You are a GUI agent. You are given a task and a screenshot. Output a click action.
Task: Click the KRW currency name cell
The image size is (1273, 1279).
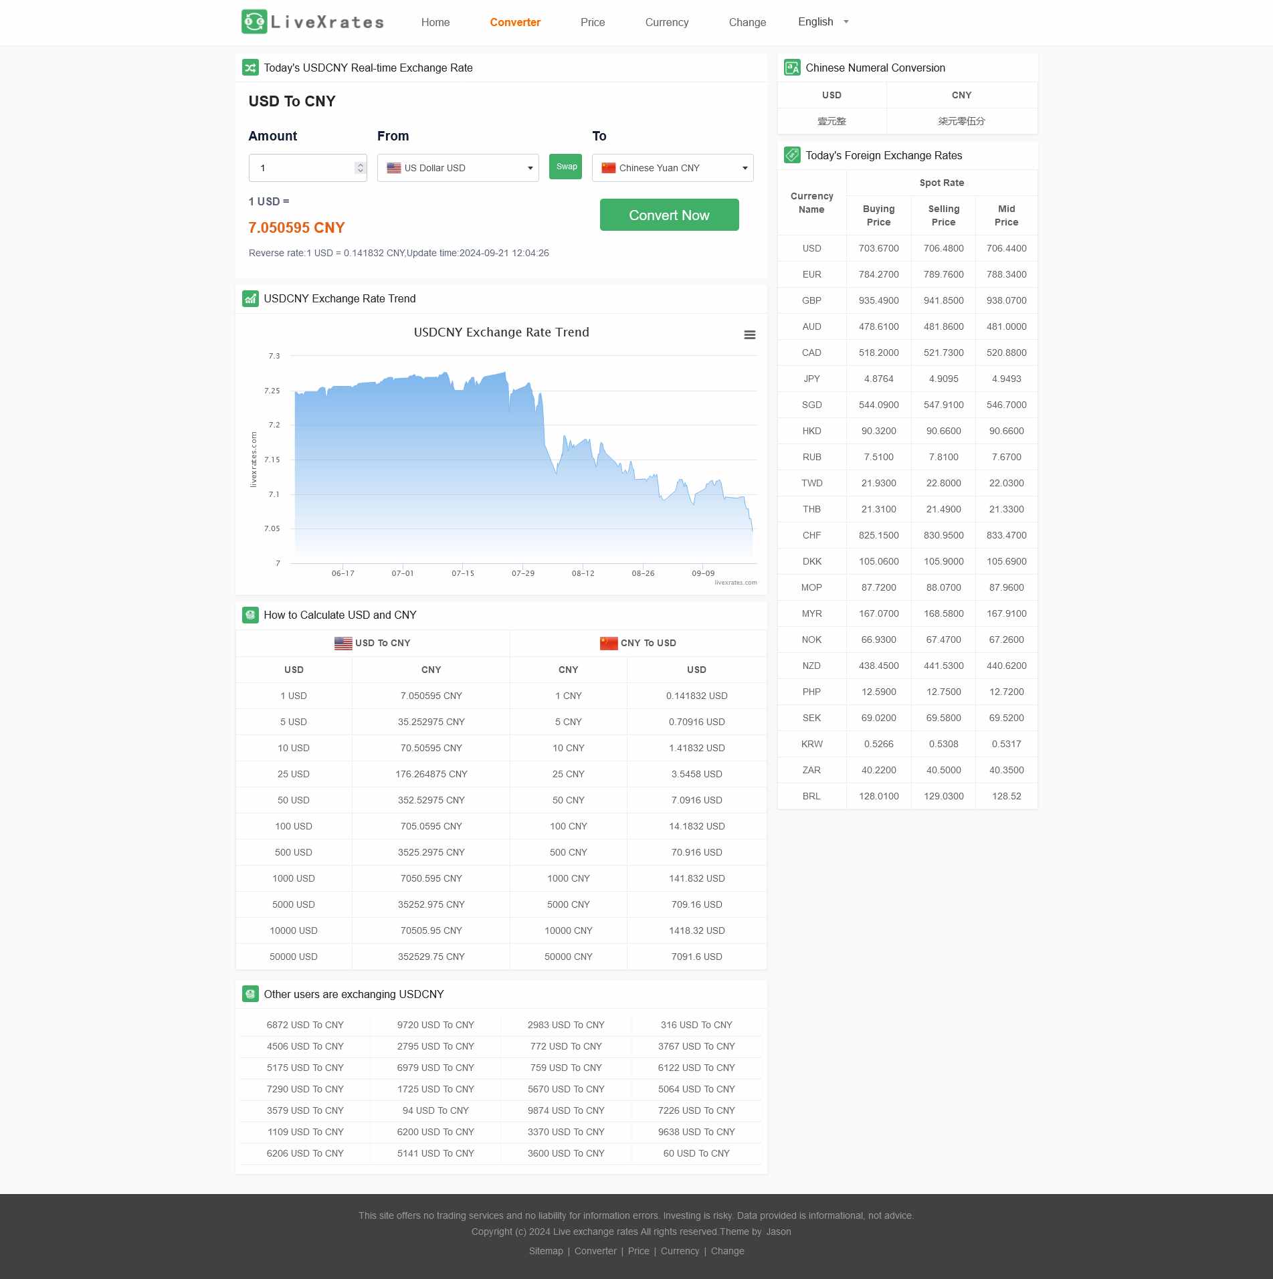(811, 744)
